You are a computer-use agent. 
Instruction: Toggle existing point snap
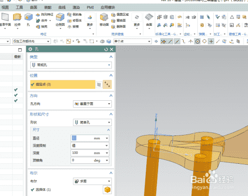coord(211,41)
